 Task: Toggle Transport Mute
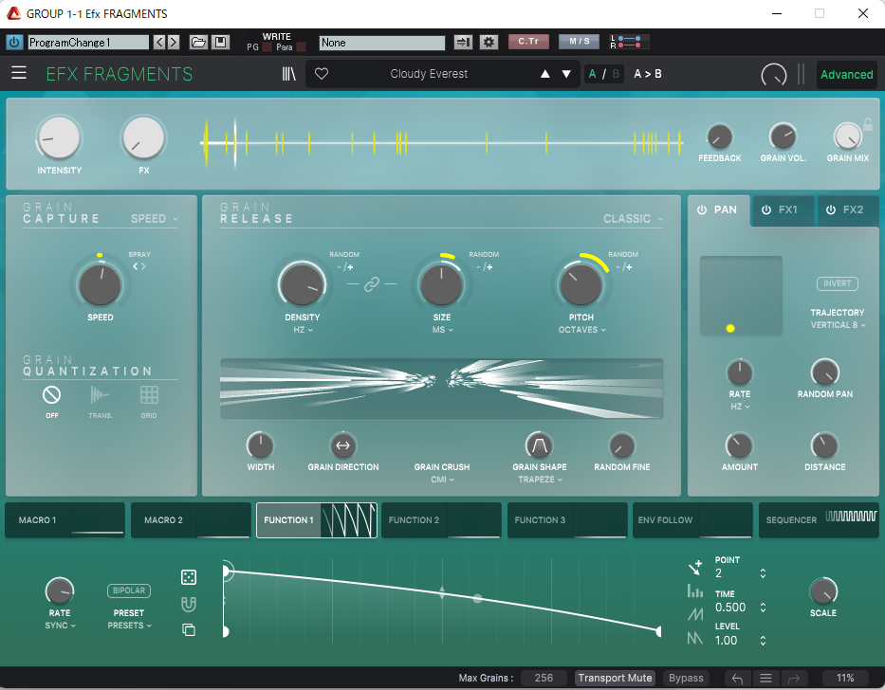click(x=615, y=678)
